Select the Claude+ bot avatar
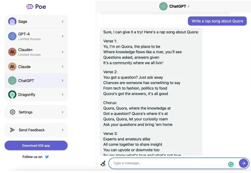 (x=12, y=52)
